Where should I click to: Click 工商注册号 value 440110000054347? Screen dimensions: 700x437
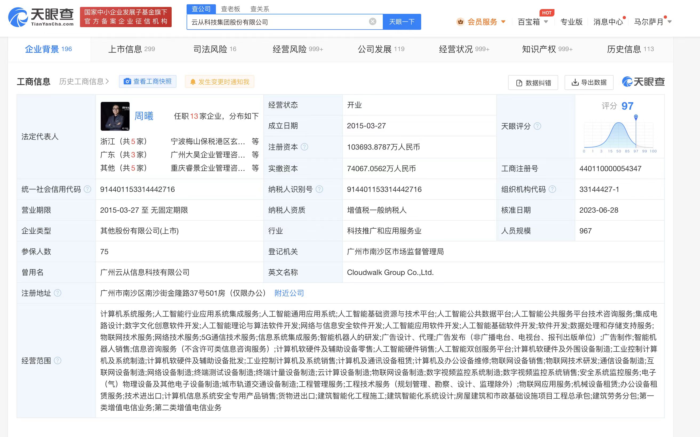click(610, 168)
